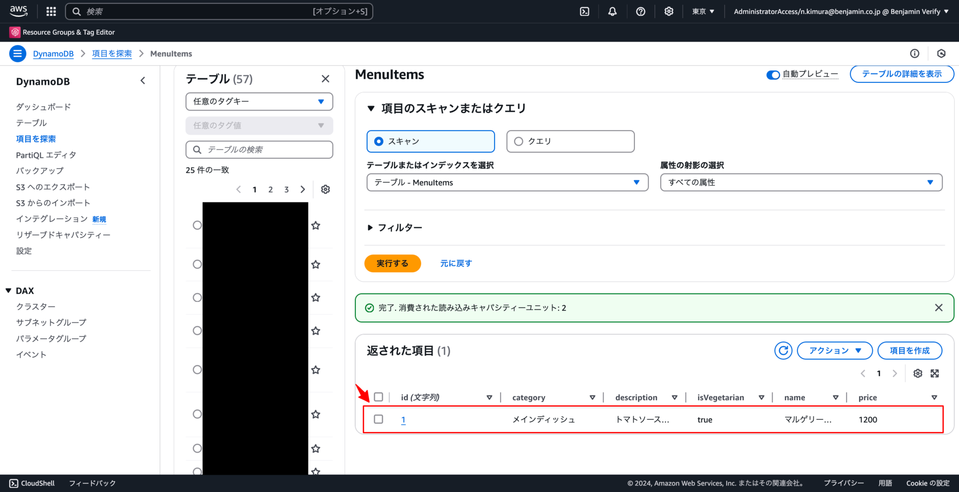Expand the returned items to fullscreen view
Viewport: 959px width, 492px height.
tap(935, 373)
